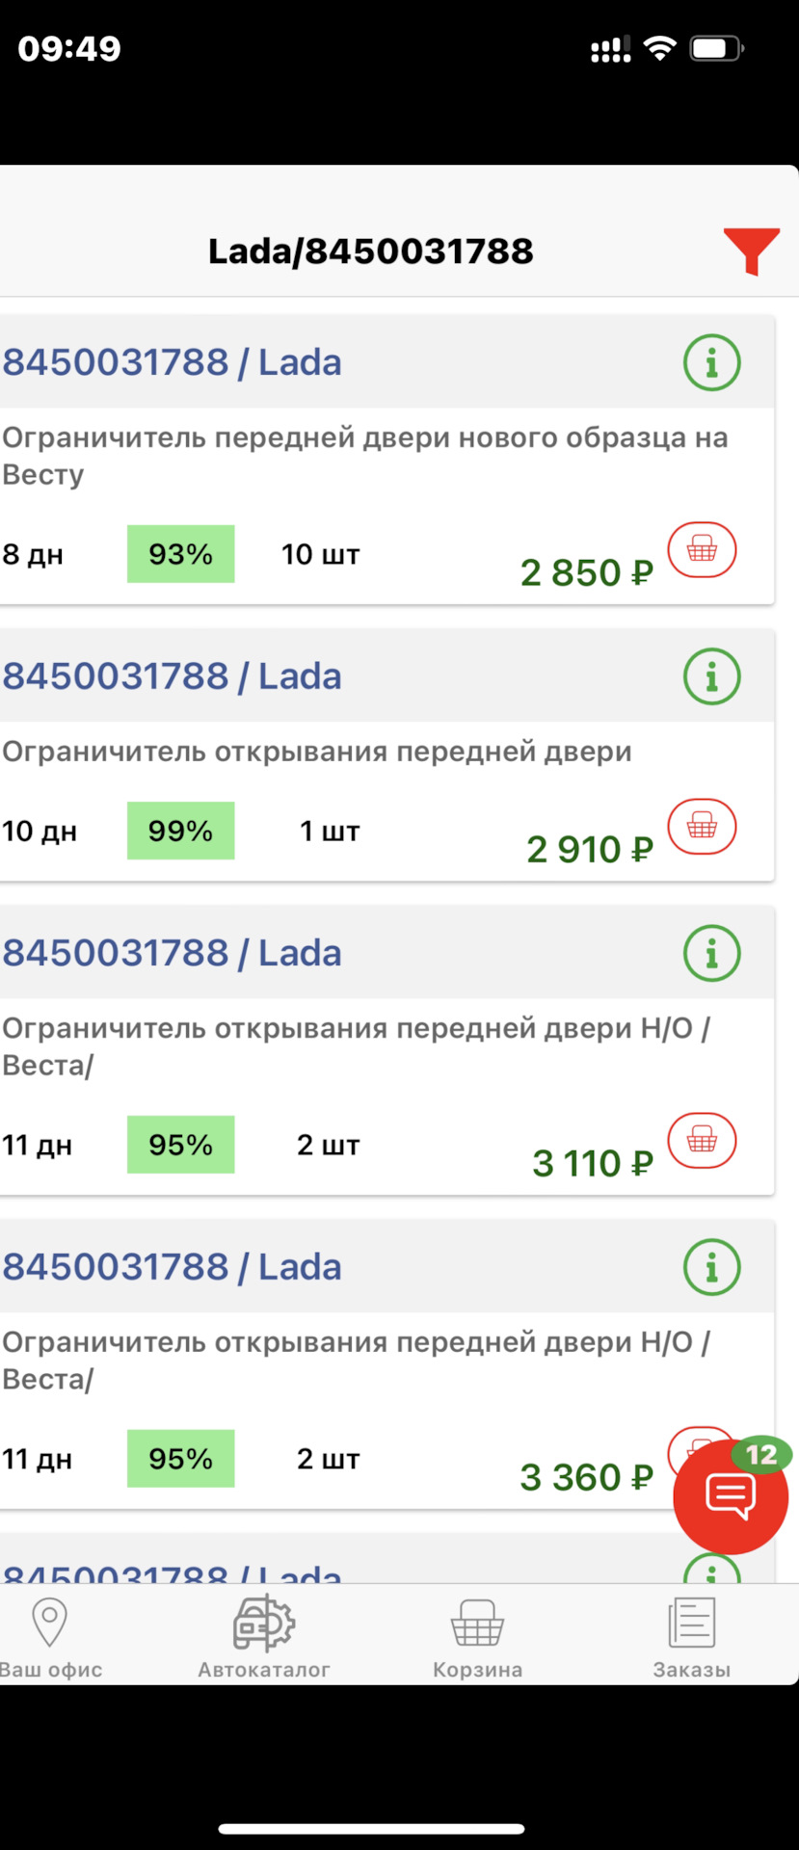Select description Ограничитель открывания передней двери
Image resolution: width=799 pixels, height=1850 pixels.
pos(317,752)
